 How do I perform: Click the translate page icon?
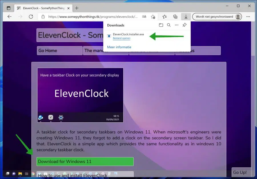click(144, 17)
